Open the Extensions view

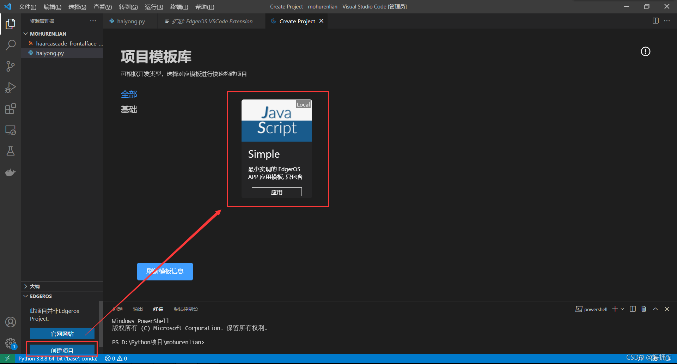(11, 109)
